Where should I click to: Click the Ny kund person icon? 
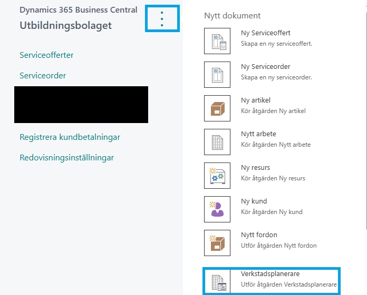point(217,209)
